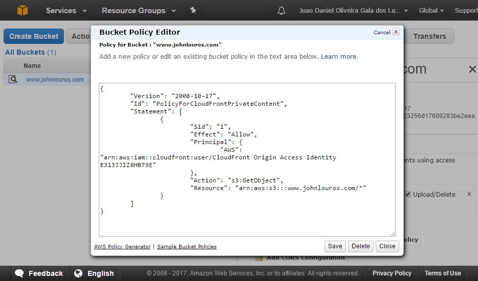Open the Terms of Use link
Viewport: 478px width, 281px height.
443,273
